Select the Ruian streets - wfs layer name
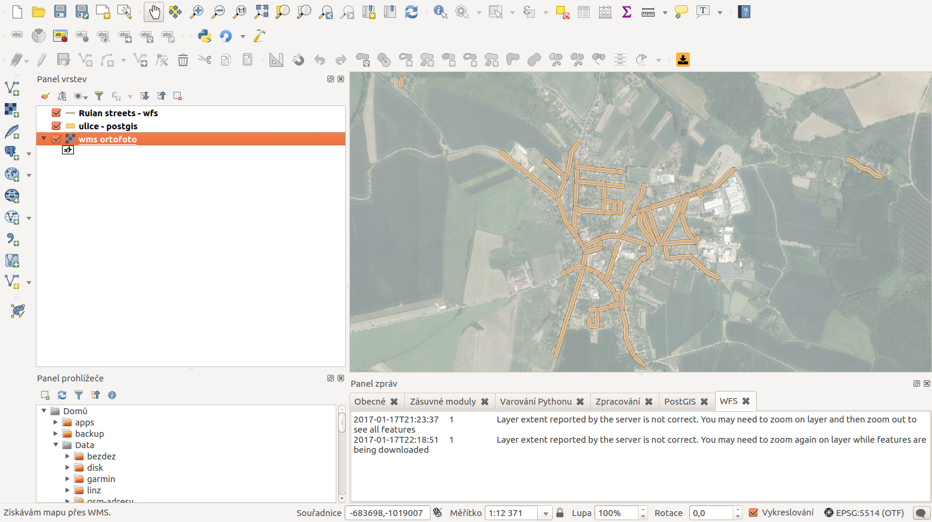 pyautogui.click(x=118, y=113)
